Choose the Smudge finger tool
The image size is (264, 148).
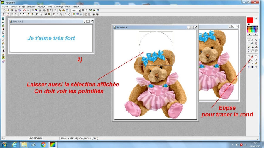(252, 51)
